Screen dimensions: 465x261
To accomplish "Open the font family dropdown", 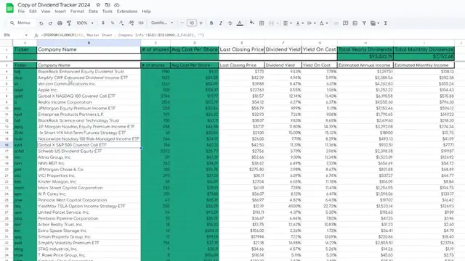I will coord(162,23).
